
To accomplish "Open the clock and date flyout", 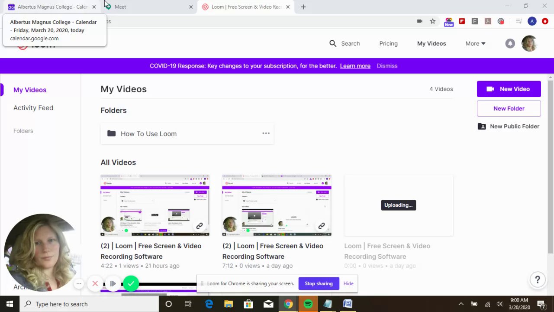I will point(519,304).
